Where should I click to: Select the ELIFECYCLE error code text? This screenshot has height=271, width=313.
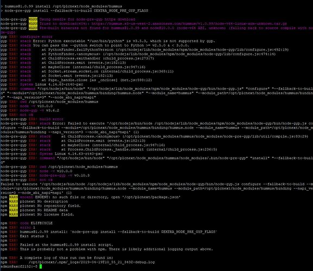pos(42,223)
